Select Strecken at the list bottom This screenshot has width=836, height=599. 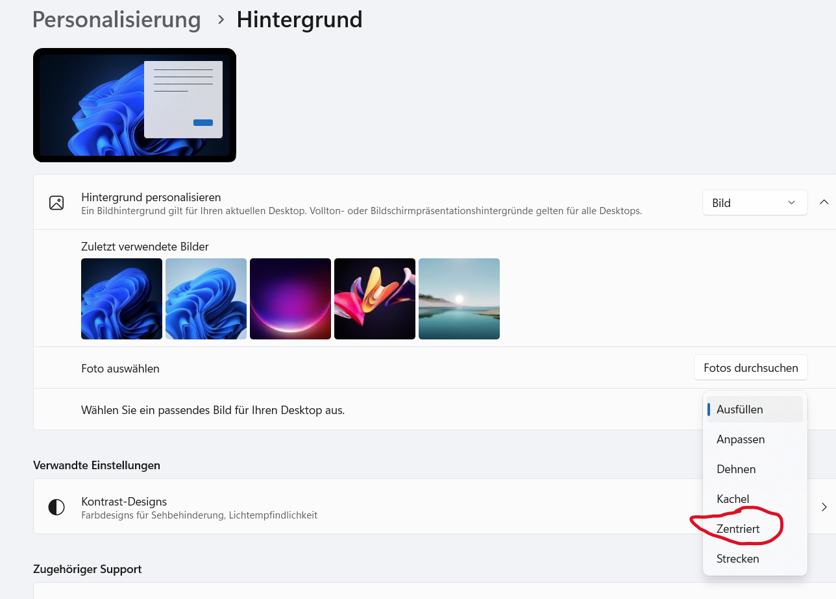tap(755, 559)
